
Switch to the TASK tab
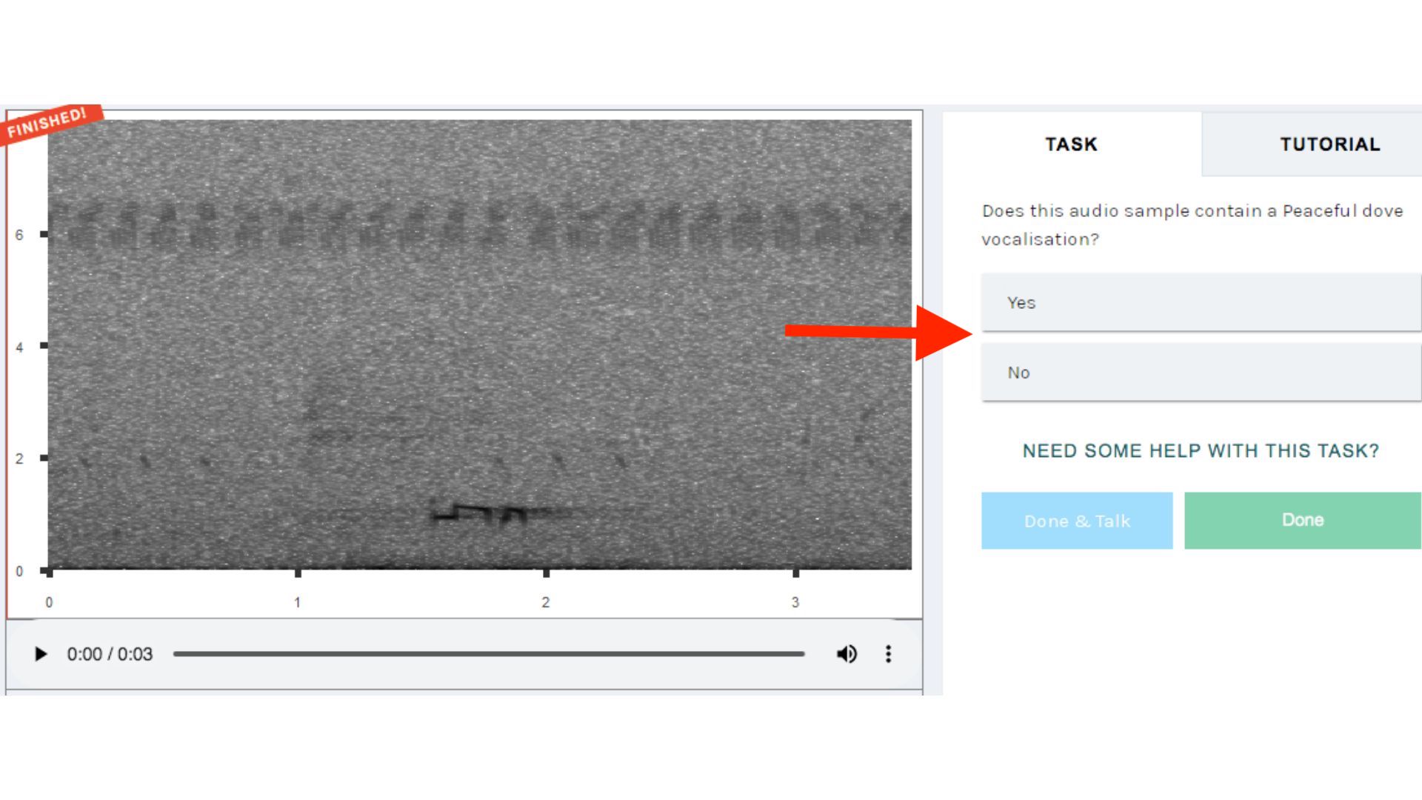point(1072,144)
